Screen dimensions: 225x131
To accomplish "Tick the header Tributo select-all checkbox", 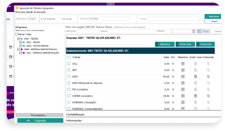I will click(69, 57).
